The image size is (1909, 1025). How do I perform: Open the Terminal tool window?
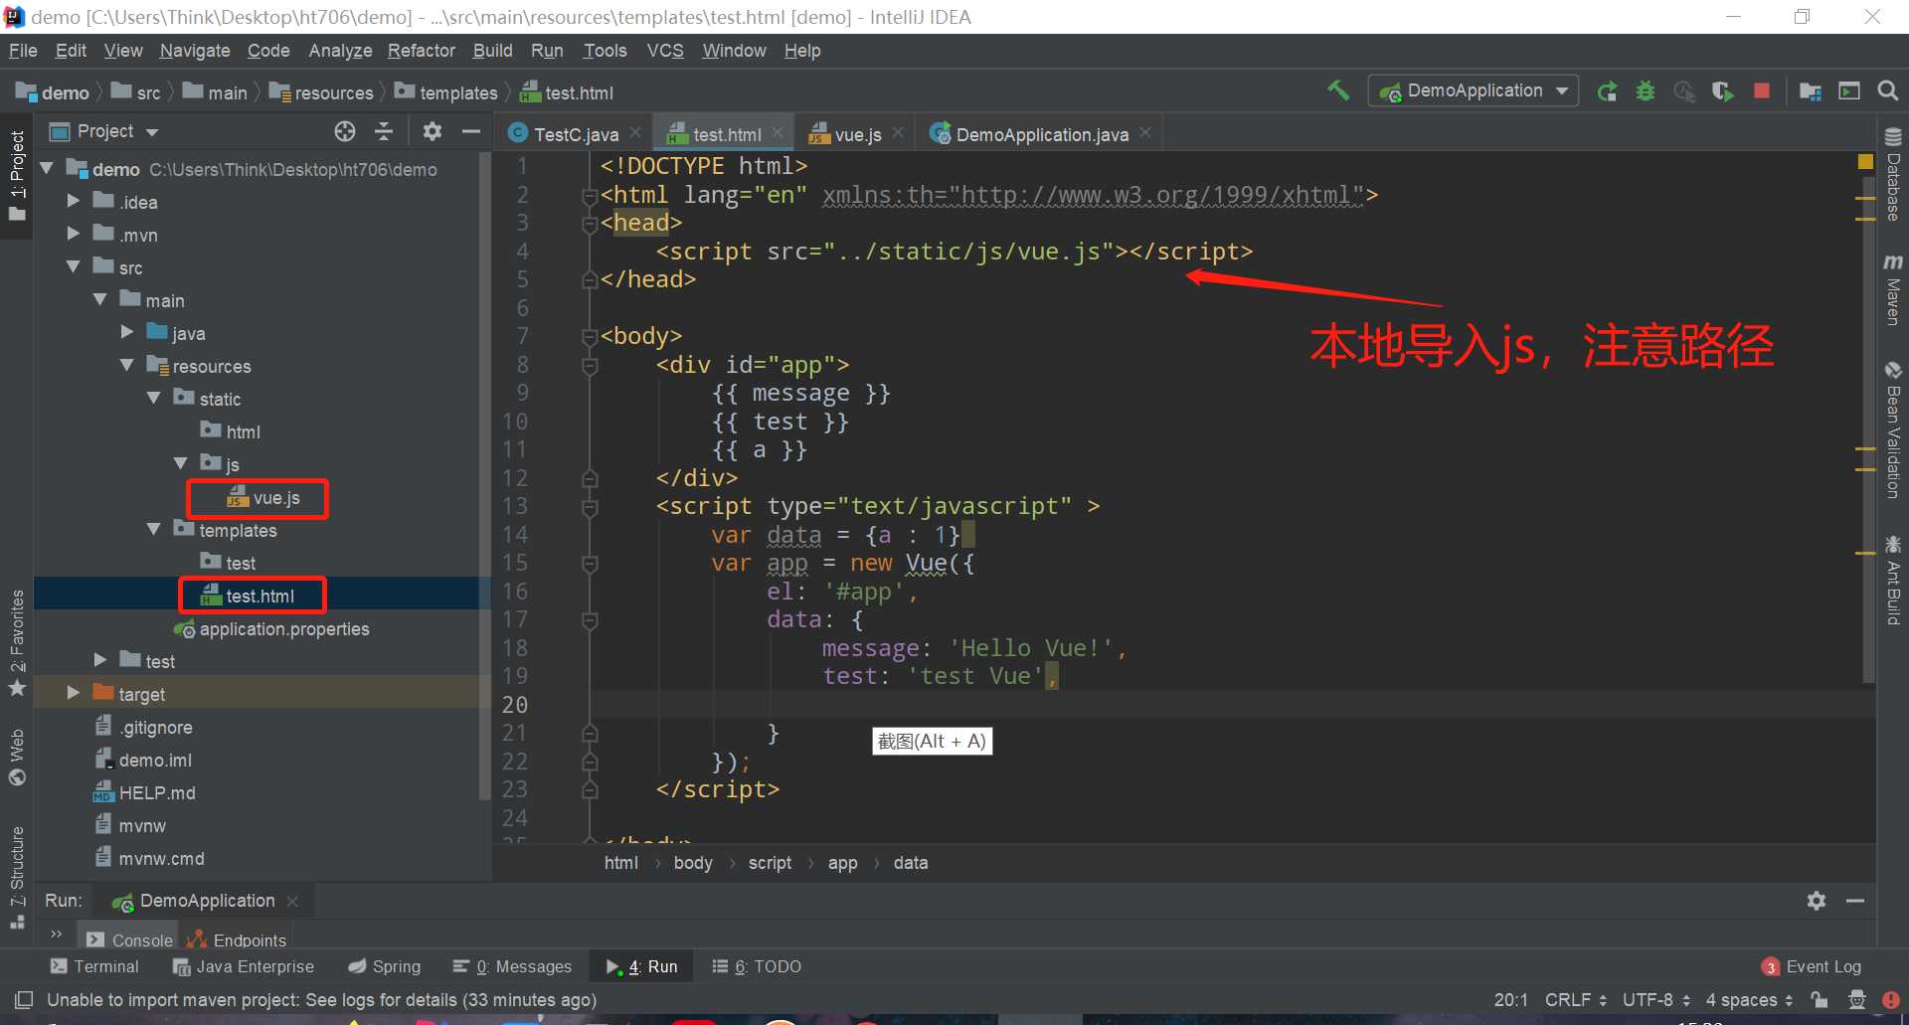94,966
